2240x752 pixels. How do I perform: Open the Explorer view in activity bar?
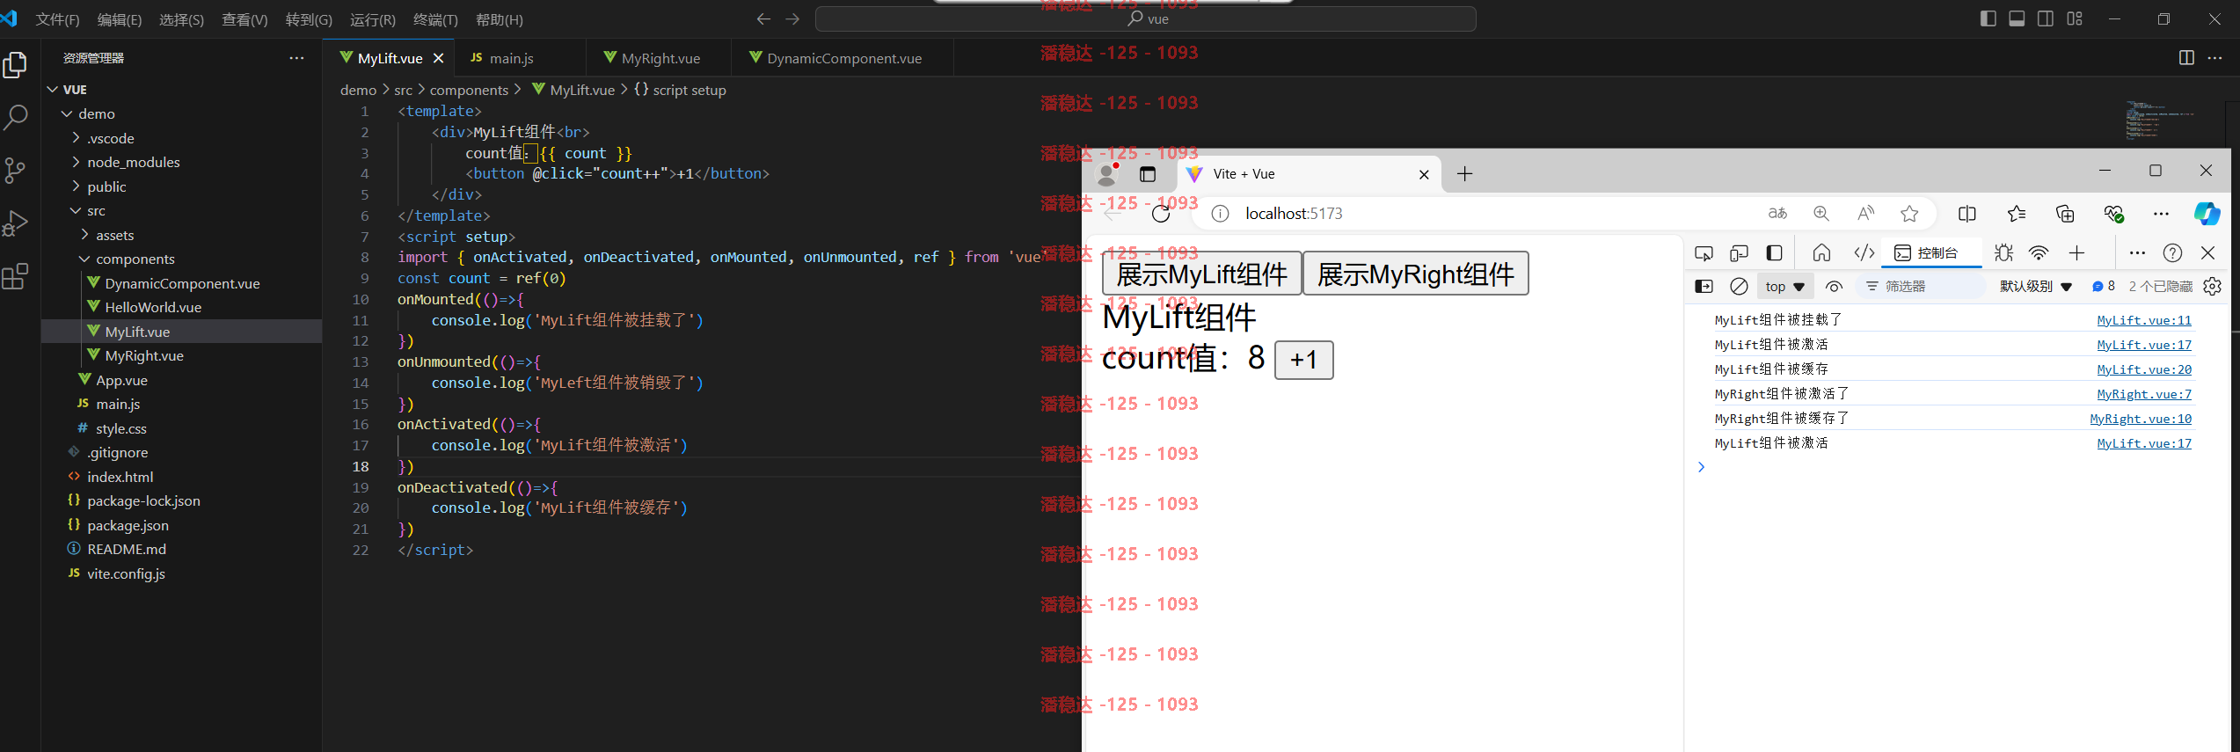(x=16, y=64)
